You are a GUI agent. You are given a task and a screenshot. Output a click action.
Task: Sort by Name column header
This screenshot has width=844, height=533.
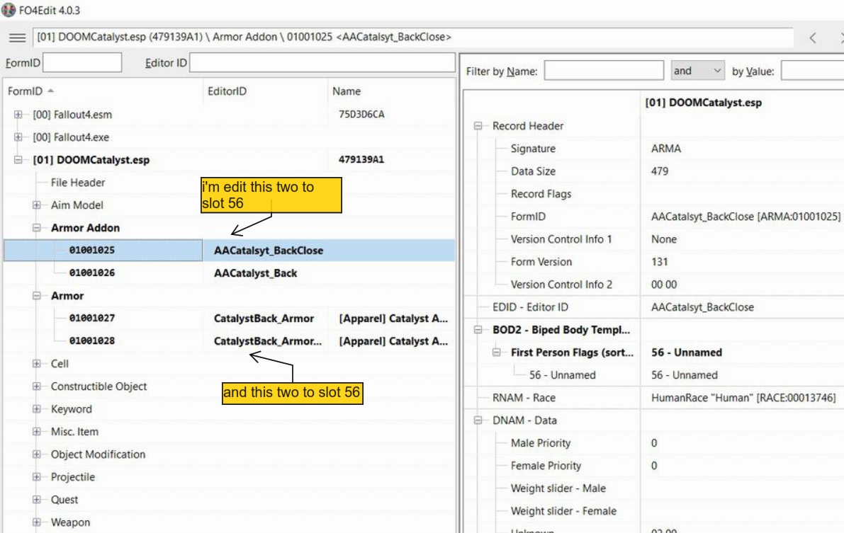pos(390,91)
